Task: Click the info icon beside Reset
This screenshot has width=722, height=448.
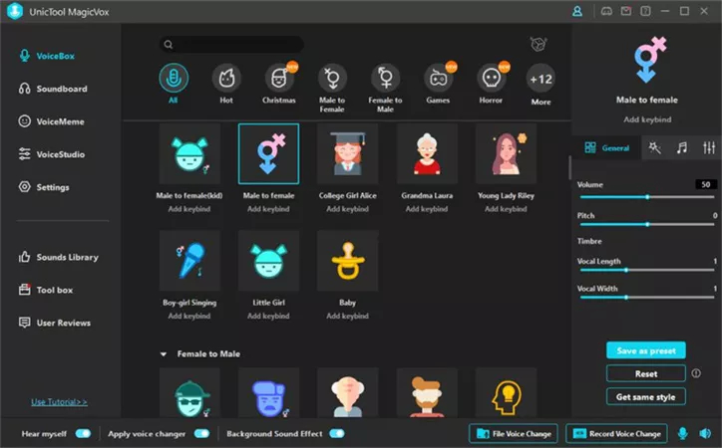Action: point(696,373)
